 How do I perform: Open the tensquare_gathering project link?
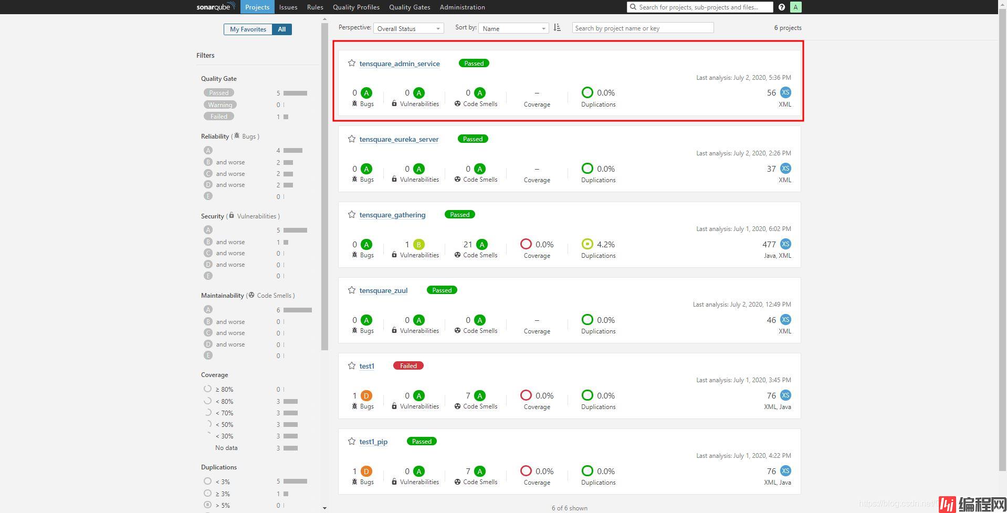392,215
